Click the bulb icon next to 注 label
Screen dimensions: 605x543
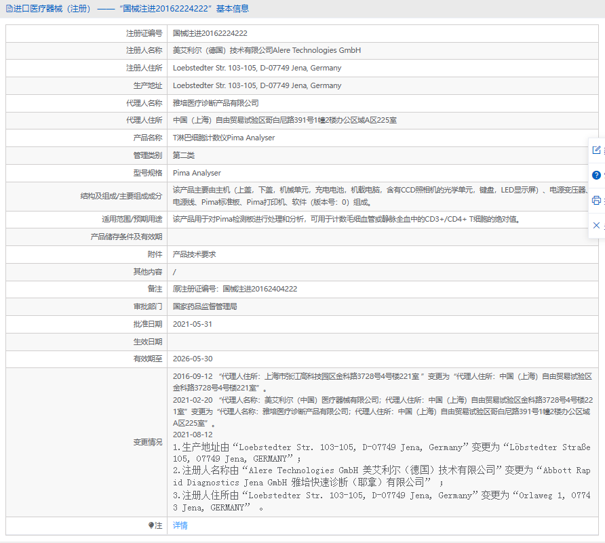[x=151, y=525]
